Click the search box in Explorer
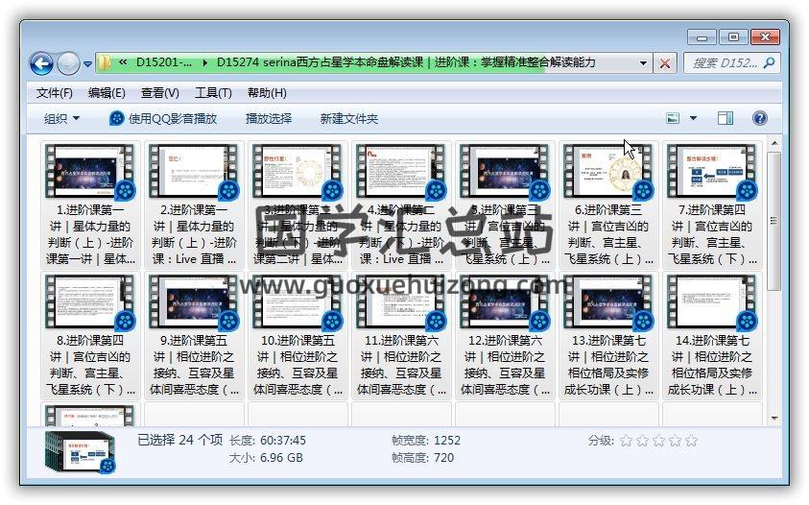809x505 pixels. (725, 63)
